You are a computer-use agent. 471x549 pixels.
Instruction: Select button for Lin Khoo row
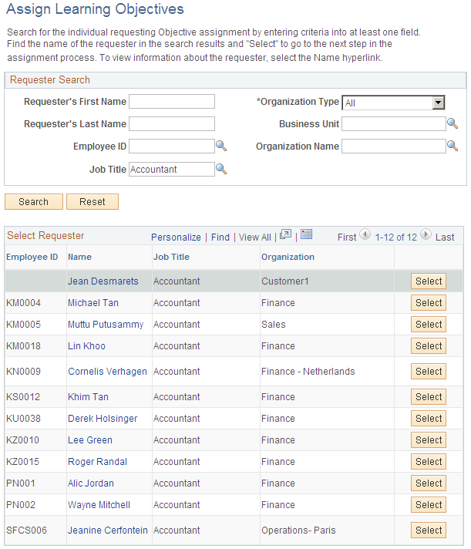pos(429,346)
